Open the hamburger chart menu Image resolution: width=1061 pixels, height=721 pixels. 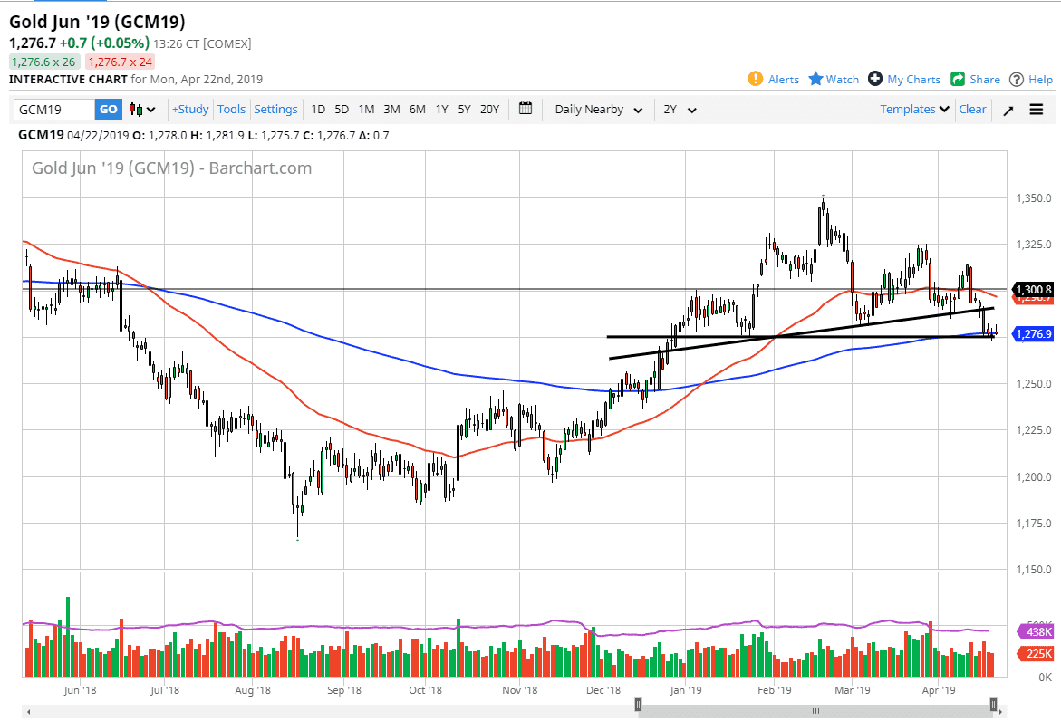1036,109
